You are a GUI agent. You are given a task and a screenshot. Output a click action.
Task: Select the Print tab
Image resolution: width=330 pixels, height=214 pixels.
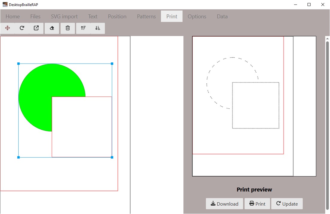[x=172, y=17]
